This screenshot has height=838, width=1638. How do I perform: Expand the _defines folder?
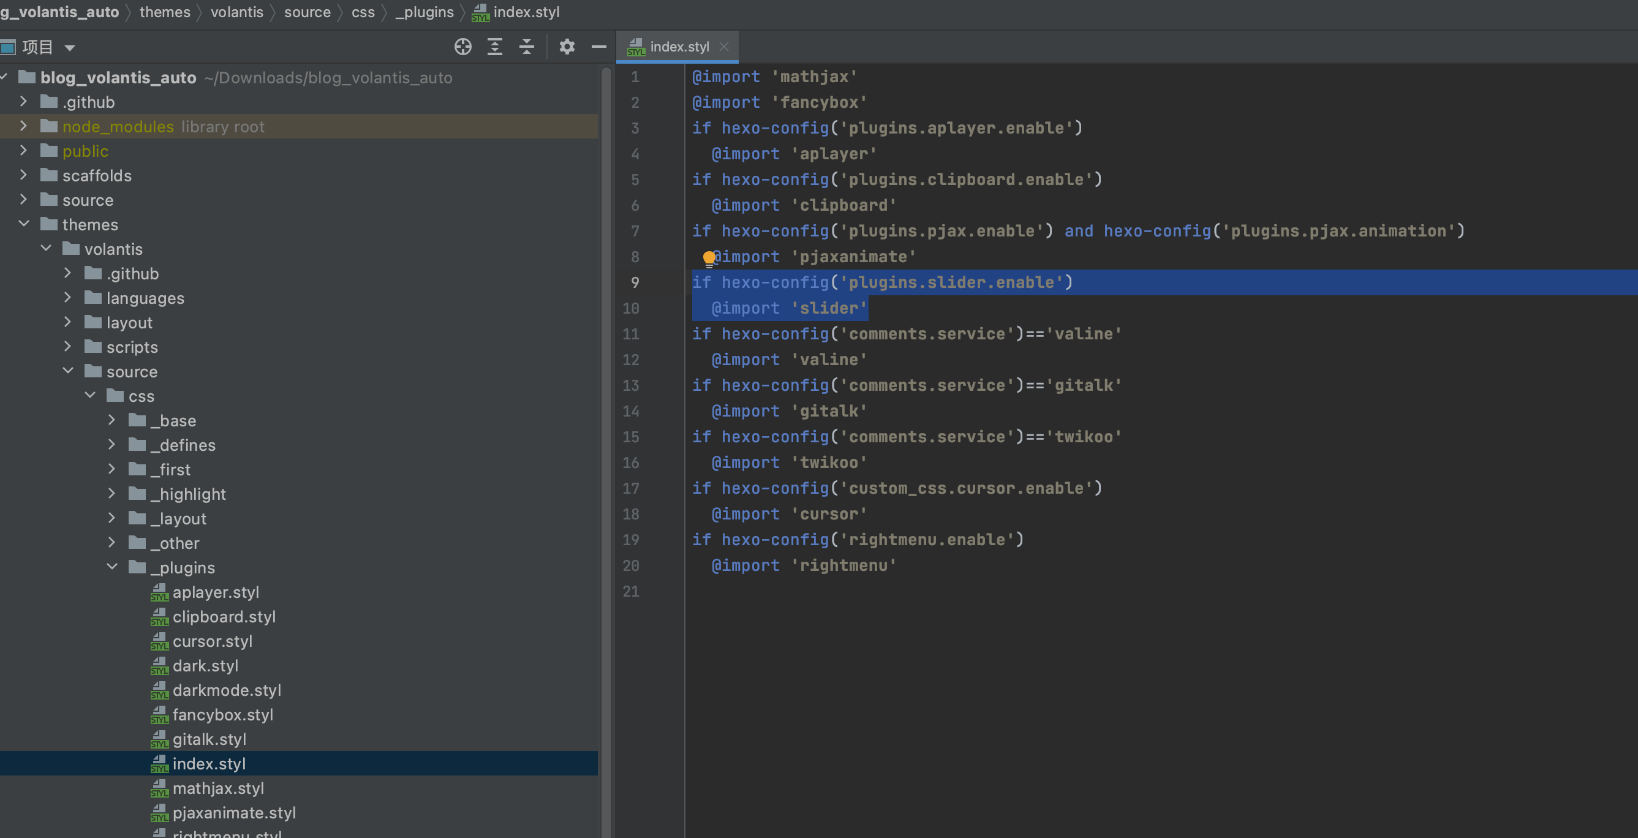(112, 445)
